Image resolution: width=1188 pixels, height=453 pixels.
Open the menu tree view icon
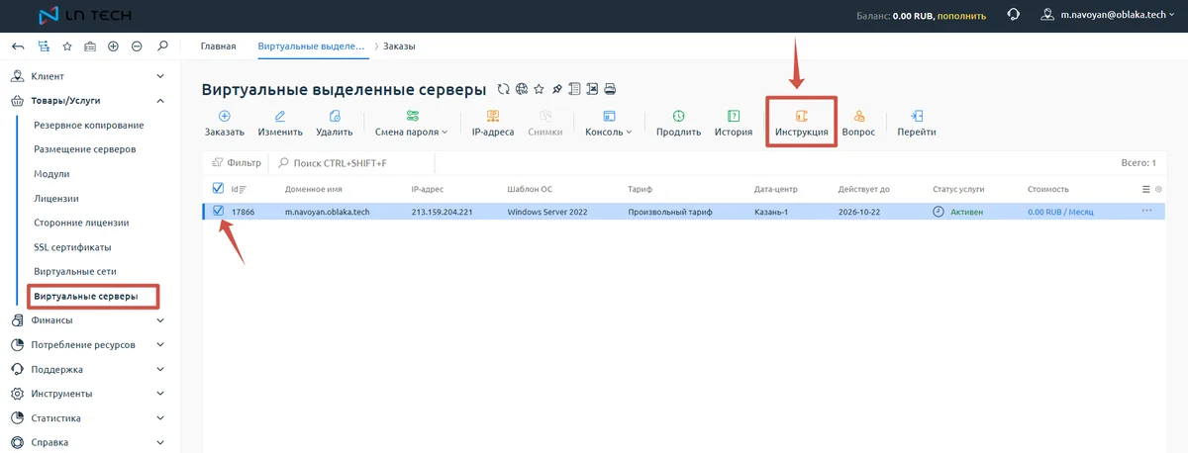[x=44, y=45]
